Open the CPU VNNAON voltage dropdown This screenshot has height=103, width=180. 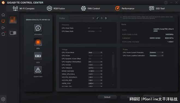(x=95, y=68)
